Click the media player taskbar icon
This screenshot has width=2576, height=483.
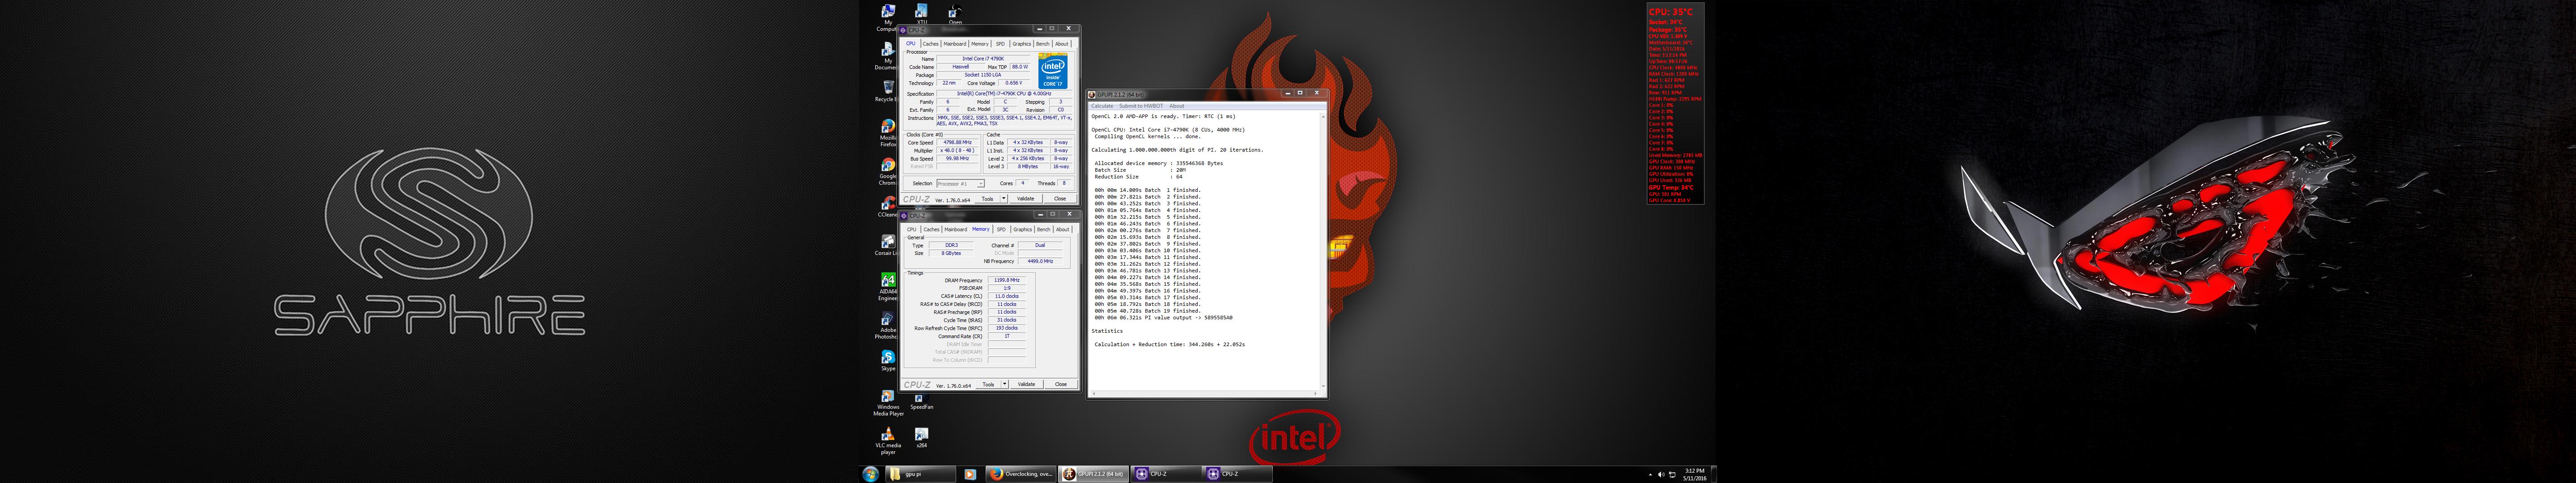[x=969, y=474]
